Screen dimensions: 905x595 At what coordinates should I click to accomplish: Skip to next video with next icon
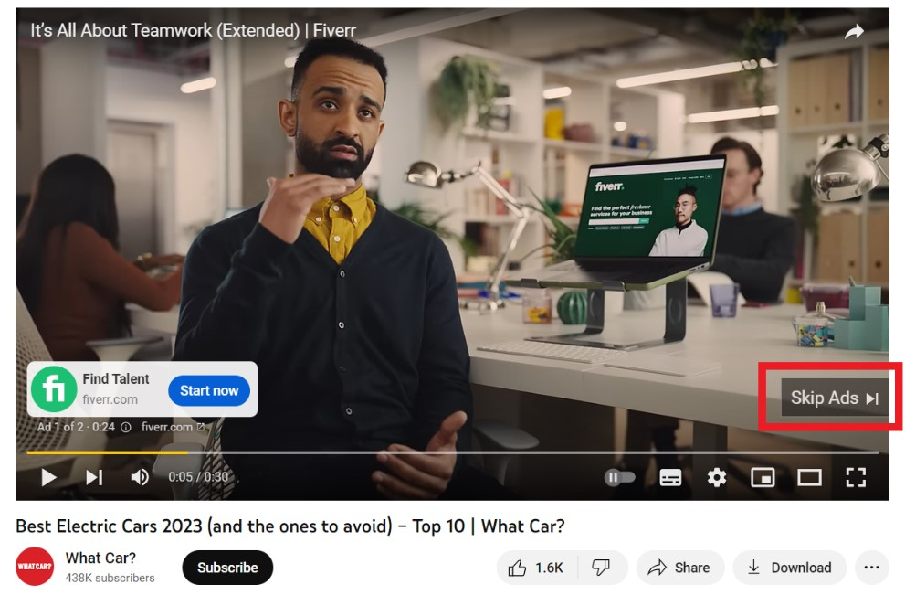pyautogui.click(x=94, y=477)
